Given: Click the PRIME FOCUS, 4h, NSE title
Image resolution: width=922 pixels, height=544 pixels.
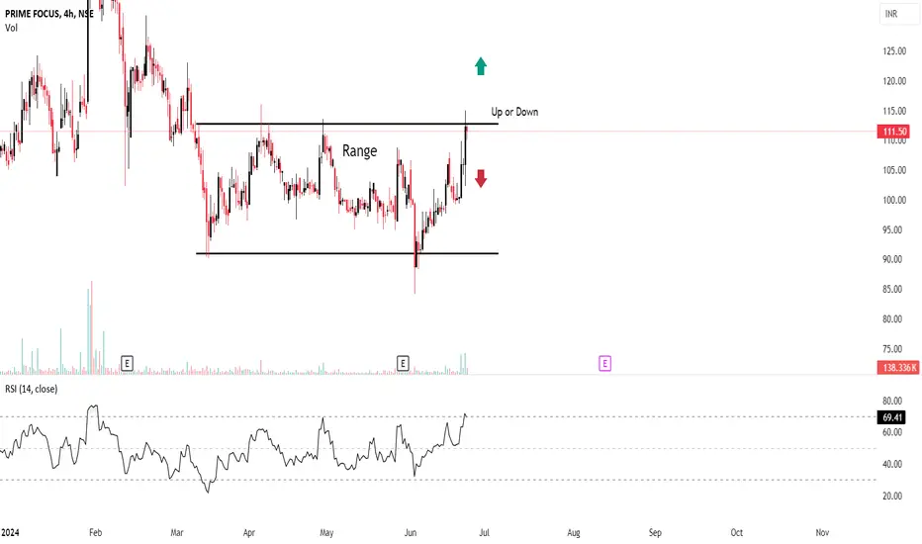Looking at the screenshot, I should [x=49, y=14].
